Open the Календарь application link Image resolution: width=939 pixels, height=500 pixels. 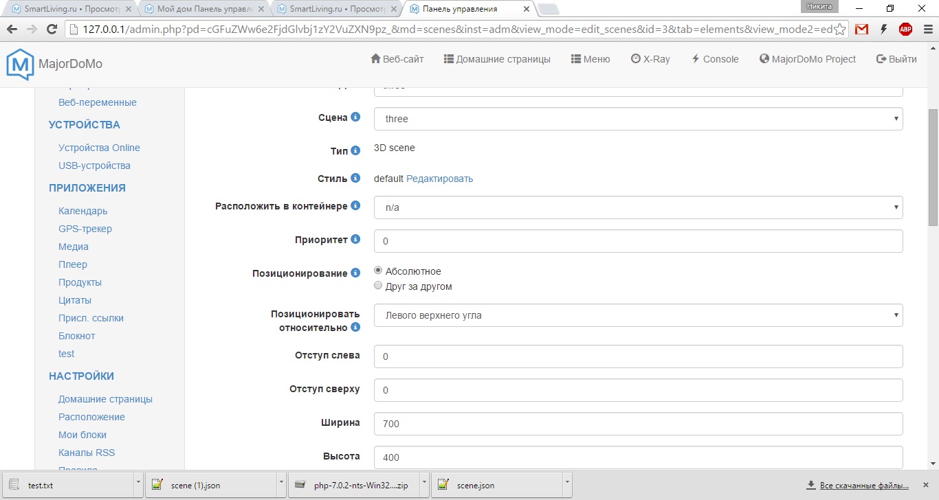pyautogui.click(x=83, y=211)
